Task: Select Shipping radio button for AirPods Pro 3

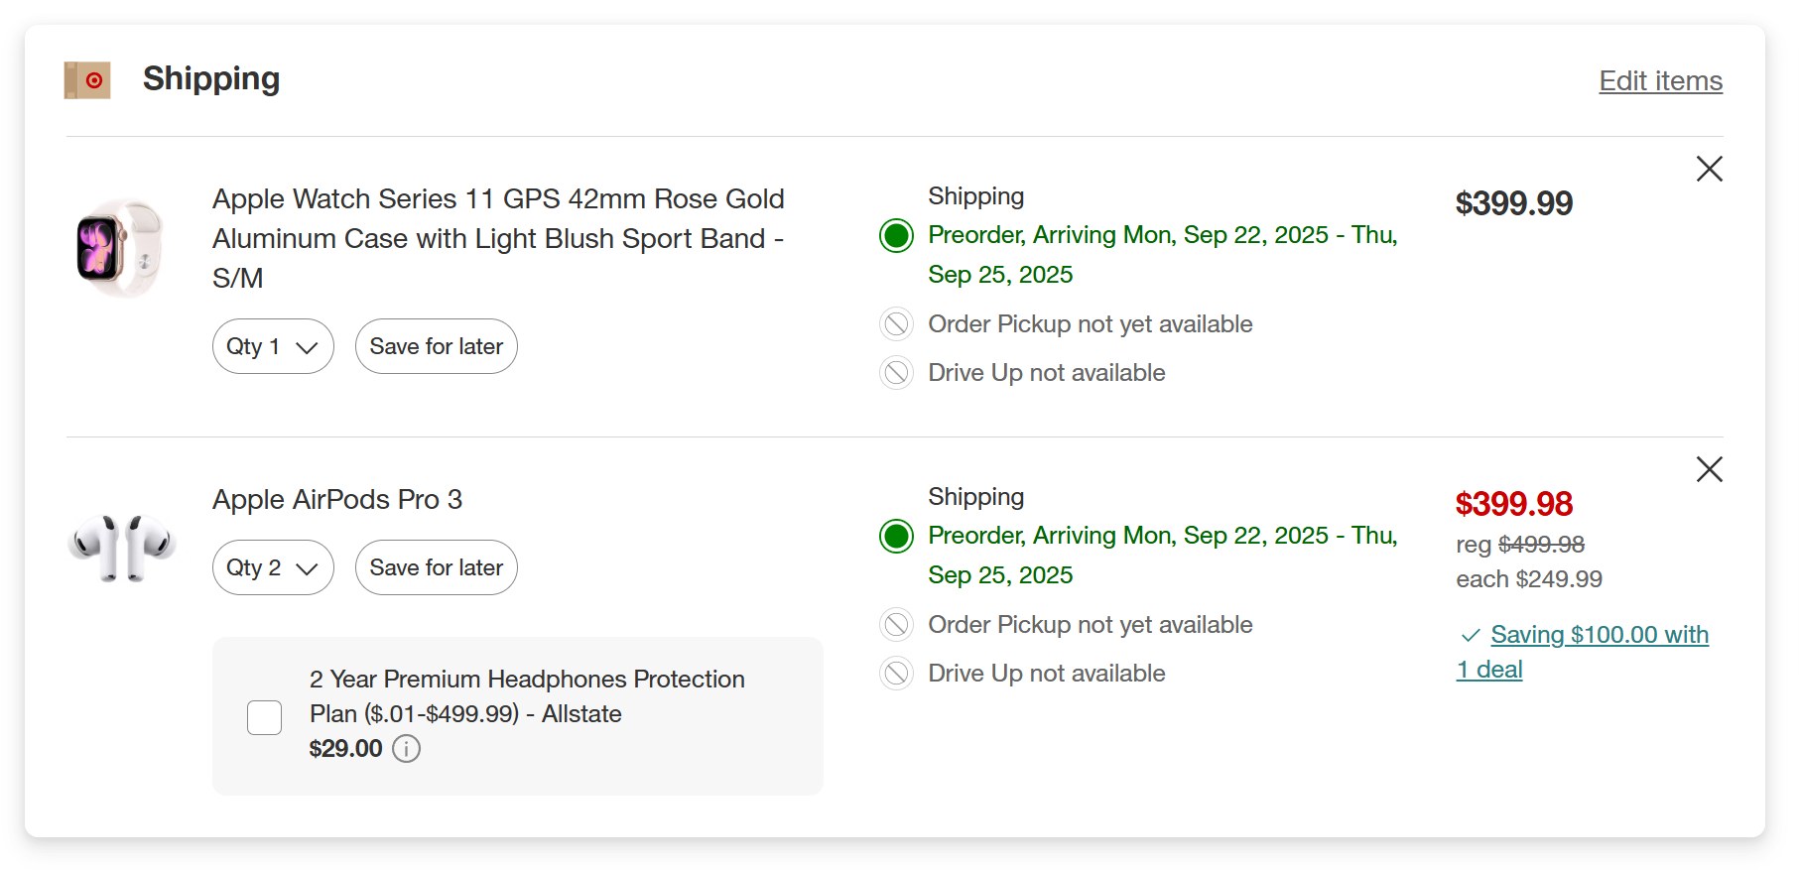Action: click(x=896, y=537)
